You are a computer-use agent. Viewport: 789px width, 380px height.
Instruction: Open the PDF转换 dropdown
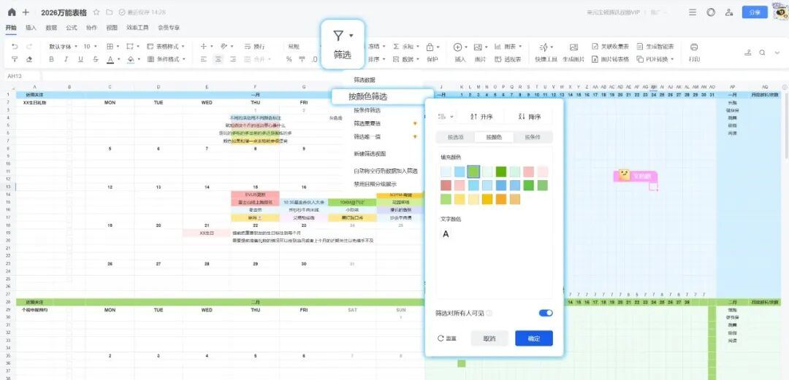point(652,59)
